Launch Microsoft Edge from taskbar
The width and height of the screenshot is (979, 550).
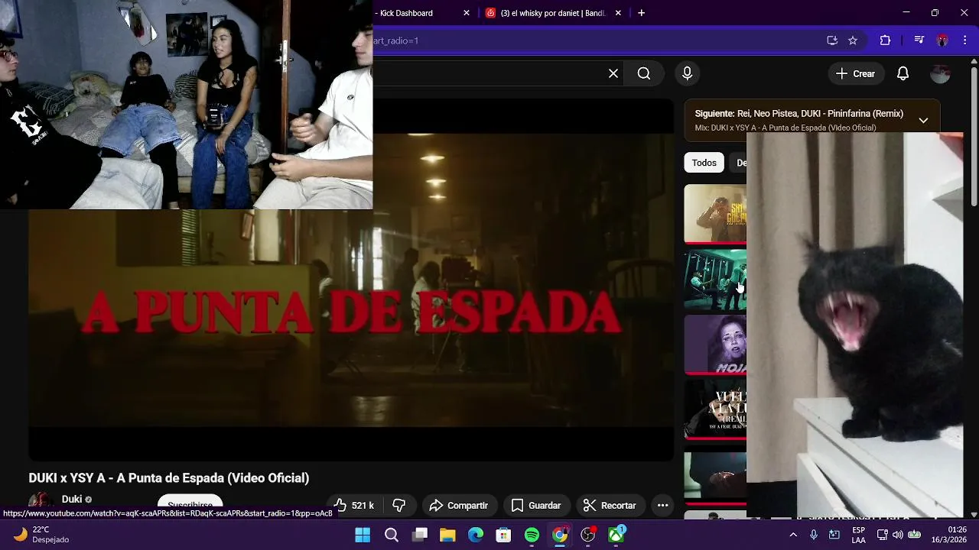click(476, 535)
